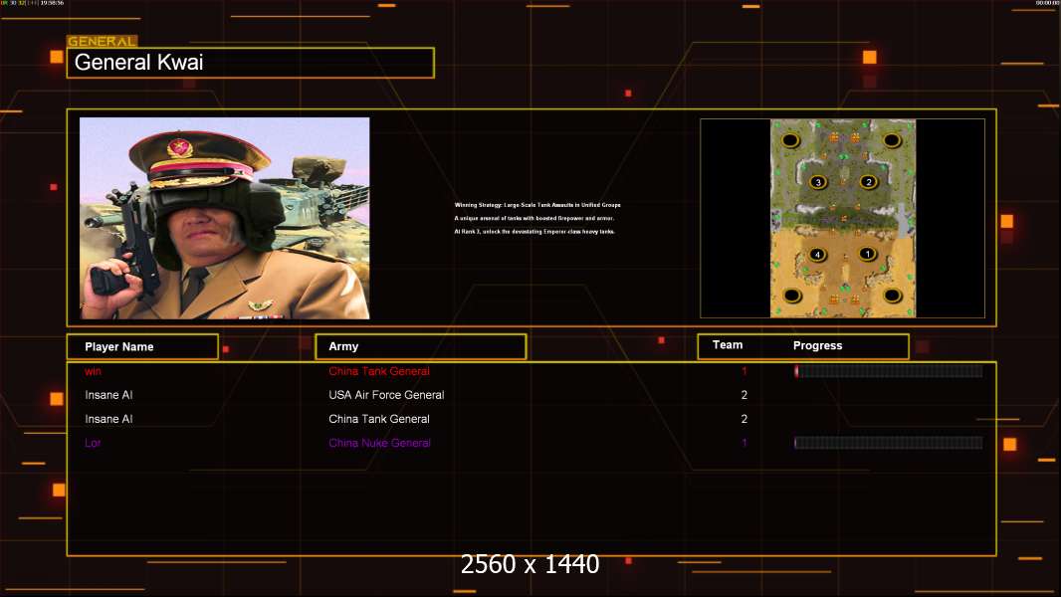This screenshot has width=1061, height=597.
Task: Click empty start slot at top-left of map
Action: (790, 141)
